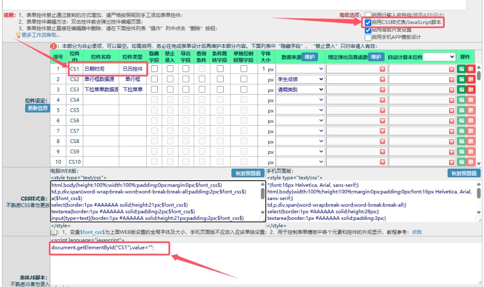484x287 pixels.
Task: Click the 点我 tutorial reference link
Action: (416, 232)
